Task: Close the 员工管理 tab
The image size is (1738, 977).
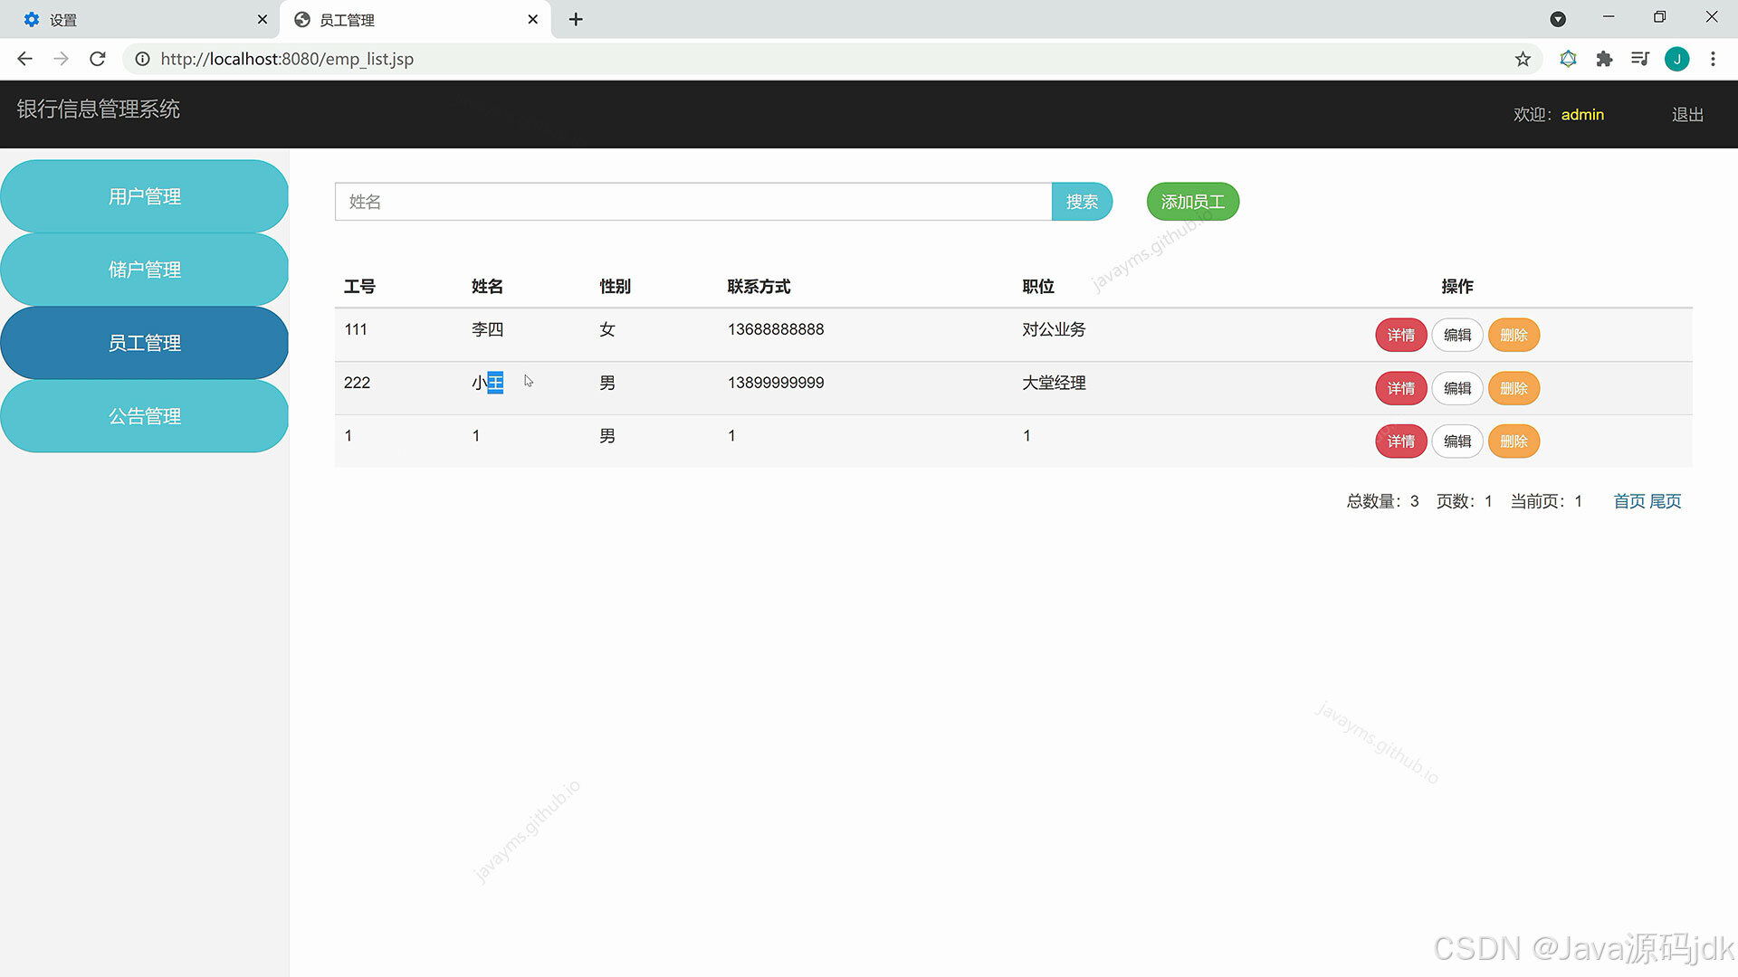Action: coord(532,19)
